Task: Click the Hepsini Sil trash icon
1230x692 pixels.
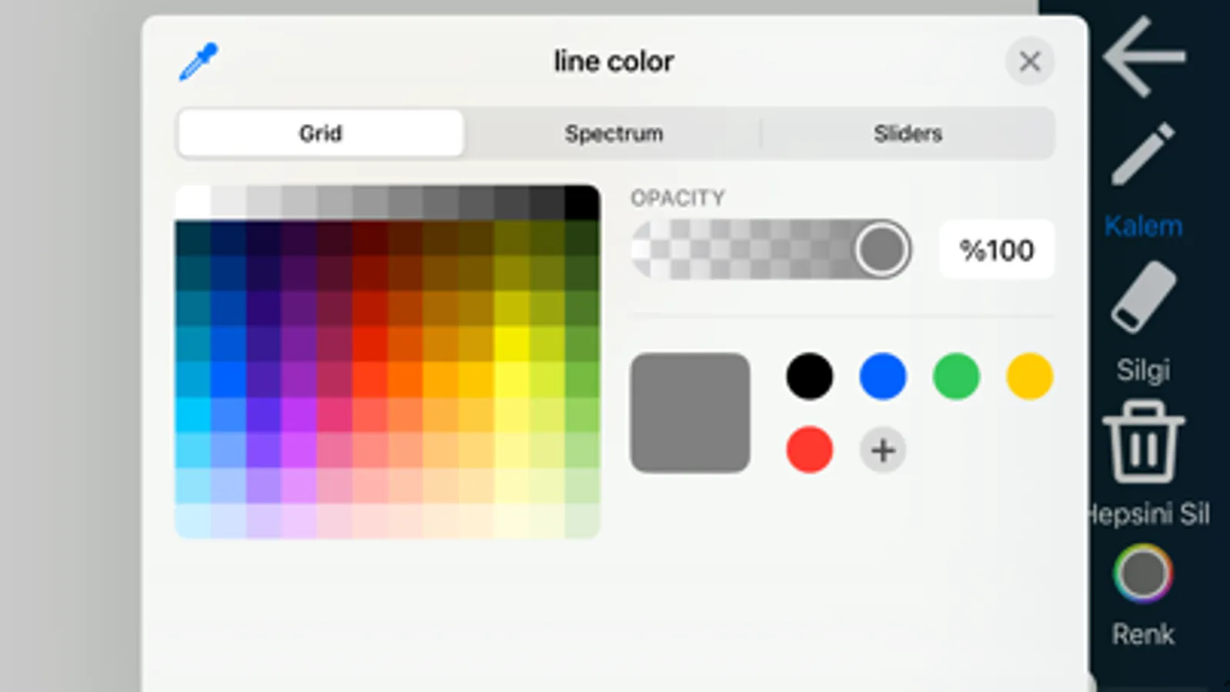Action: 1143,442
